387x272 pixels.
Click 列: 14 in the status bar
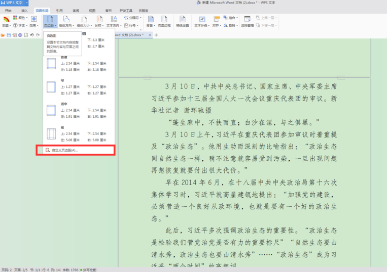[x=55, y=270]
